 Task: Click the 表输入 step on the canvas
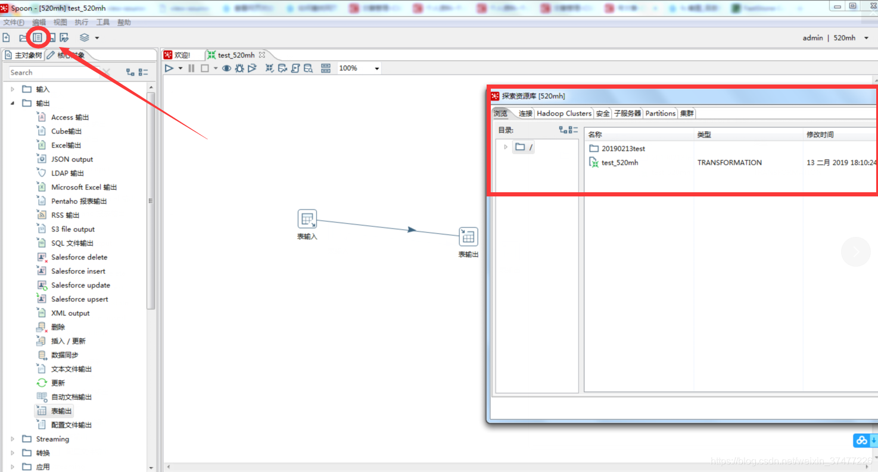click(307, 219)
